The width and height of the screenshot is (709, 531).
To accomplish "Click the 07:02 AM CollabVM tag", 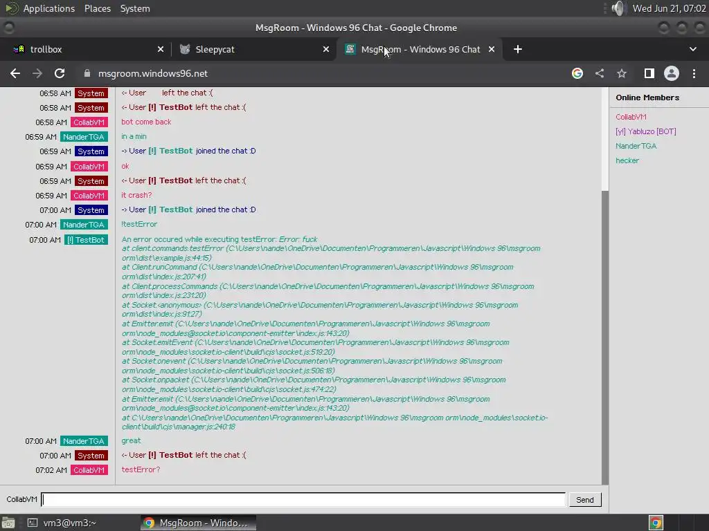I will coord(89,470).
